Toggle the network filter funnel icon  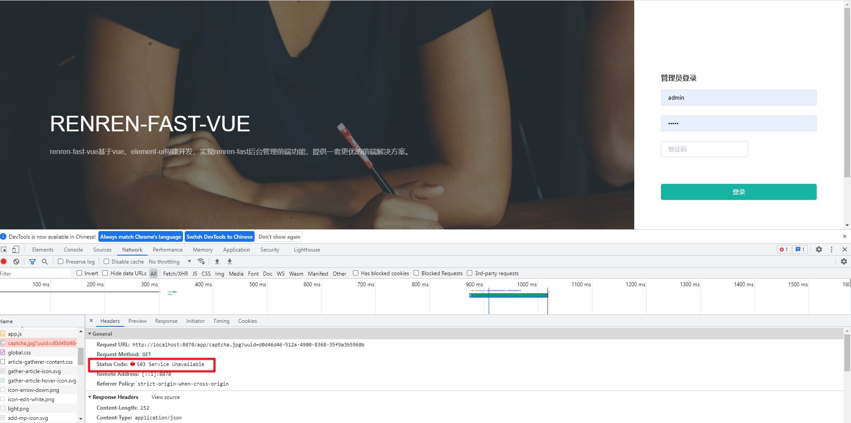point(32,262)
